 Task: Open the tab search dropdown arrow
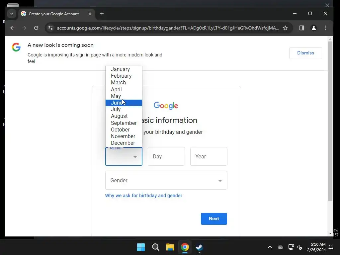12,14
